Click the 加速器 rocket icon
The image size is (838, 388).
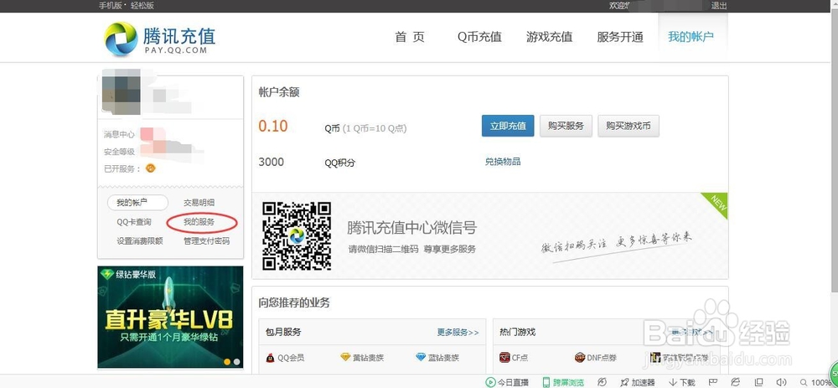click(x=623, y=382)
